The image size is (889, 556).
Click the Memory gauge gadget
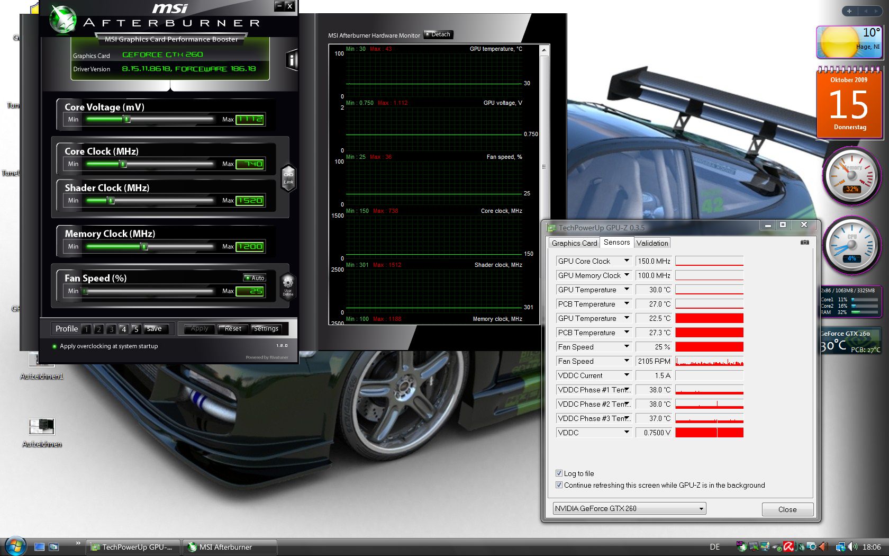click(x=851, y=176)
